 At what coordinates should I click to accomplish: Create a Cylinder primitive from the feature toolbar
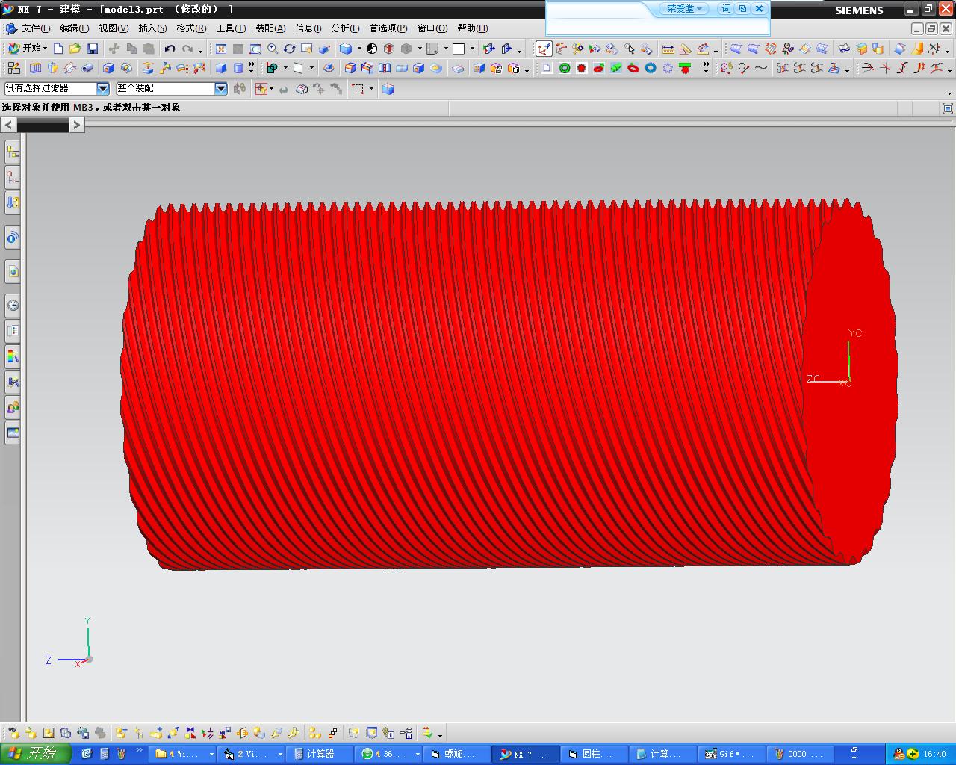point(238,68)
